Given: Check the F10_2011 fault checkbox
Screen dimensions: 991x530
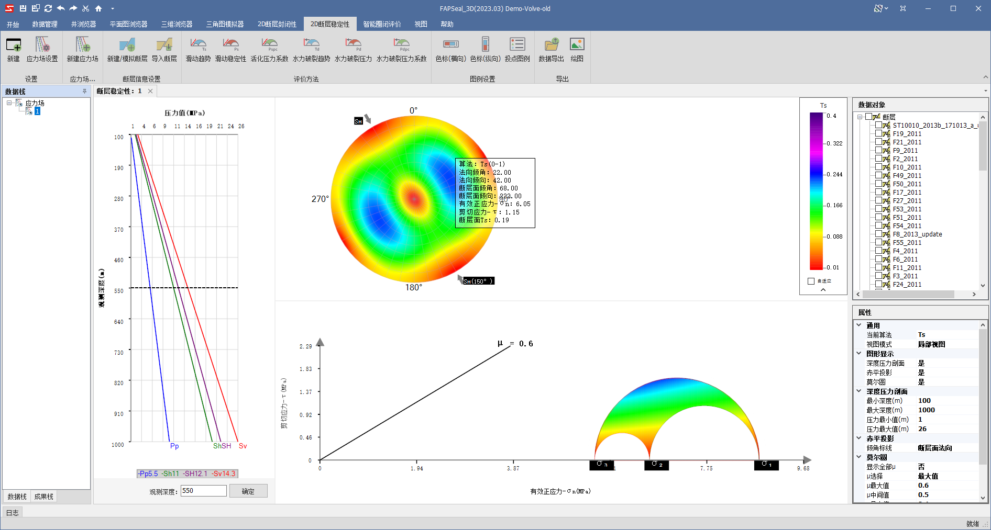Looking at the screenshot, I should [x=878, y=167].
